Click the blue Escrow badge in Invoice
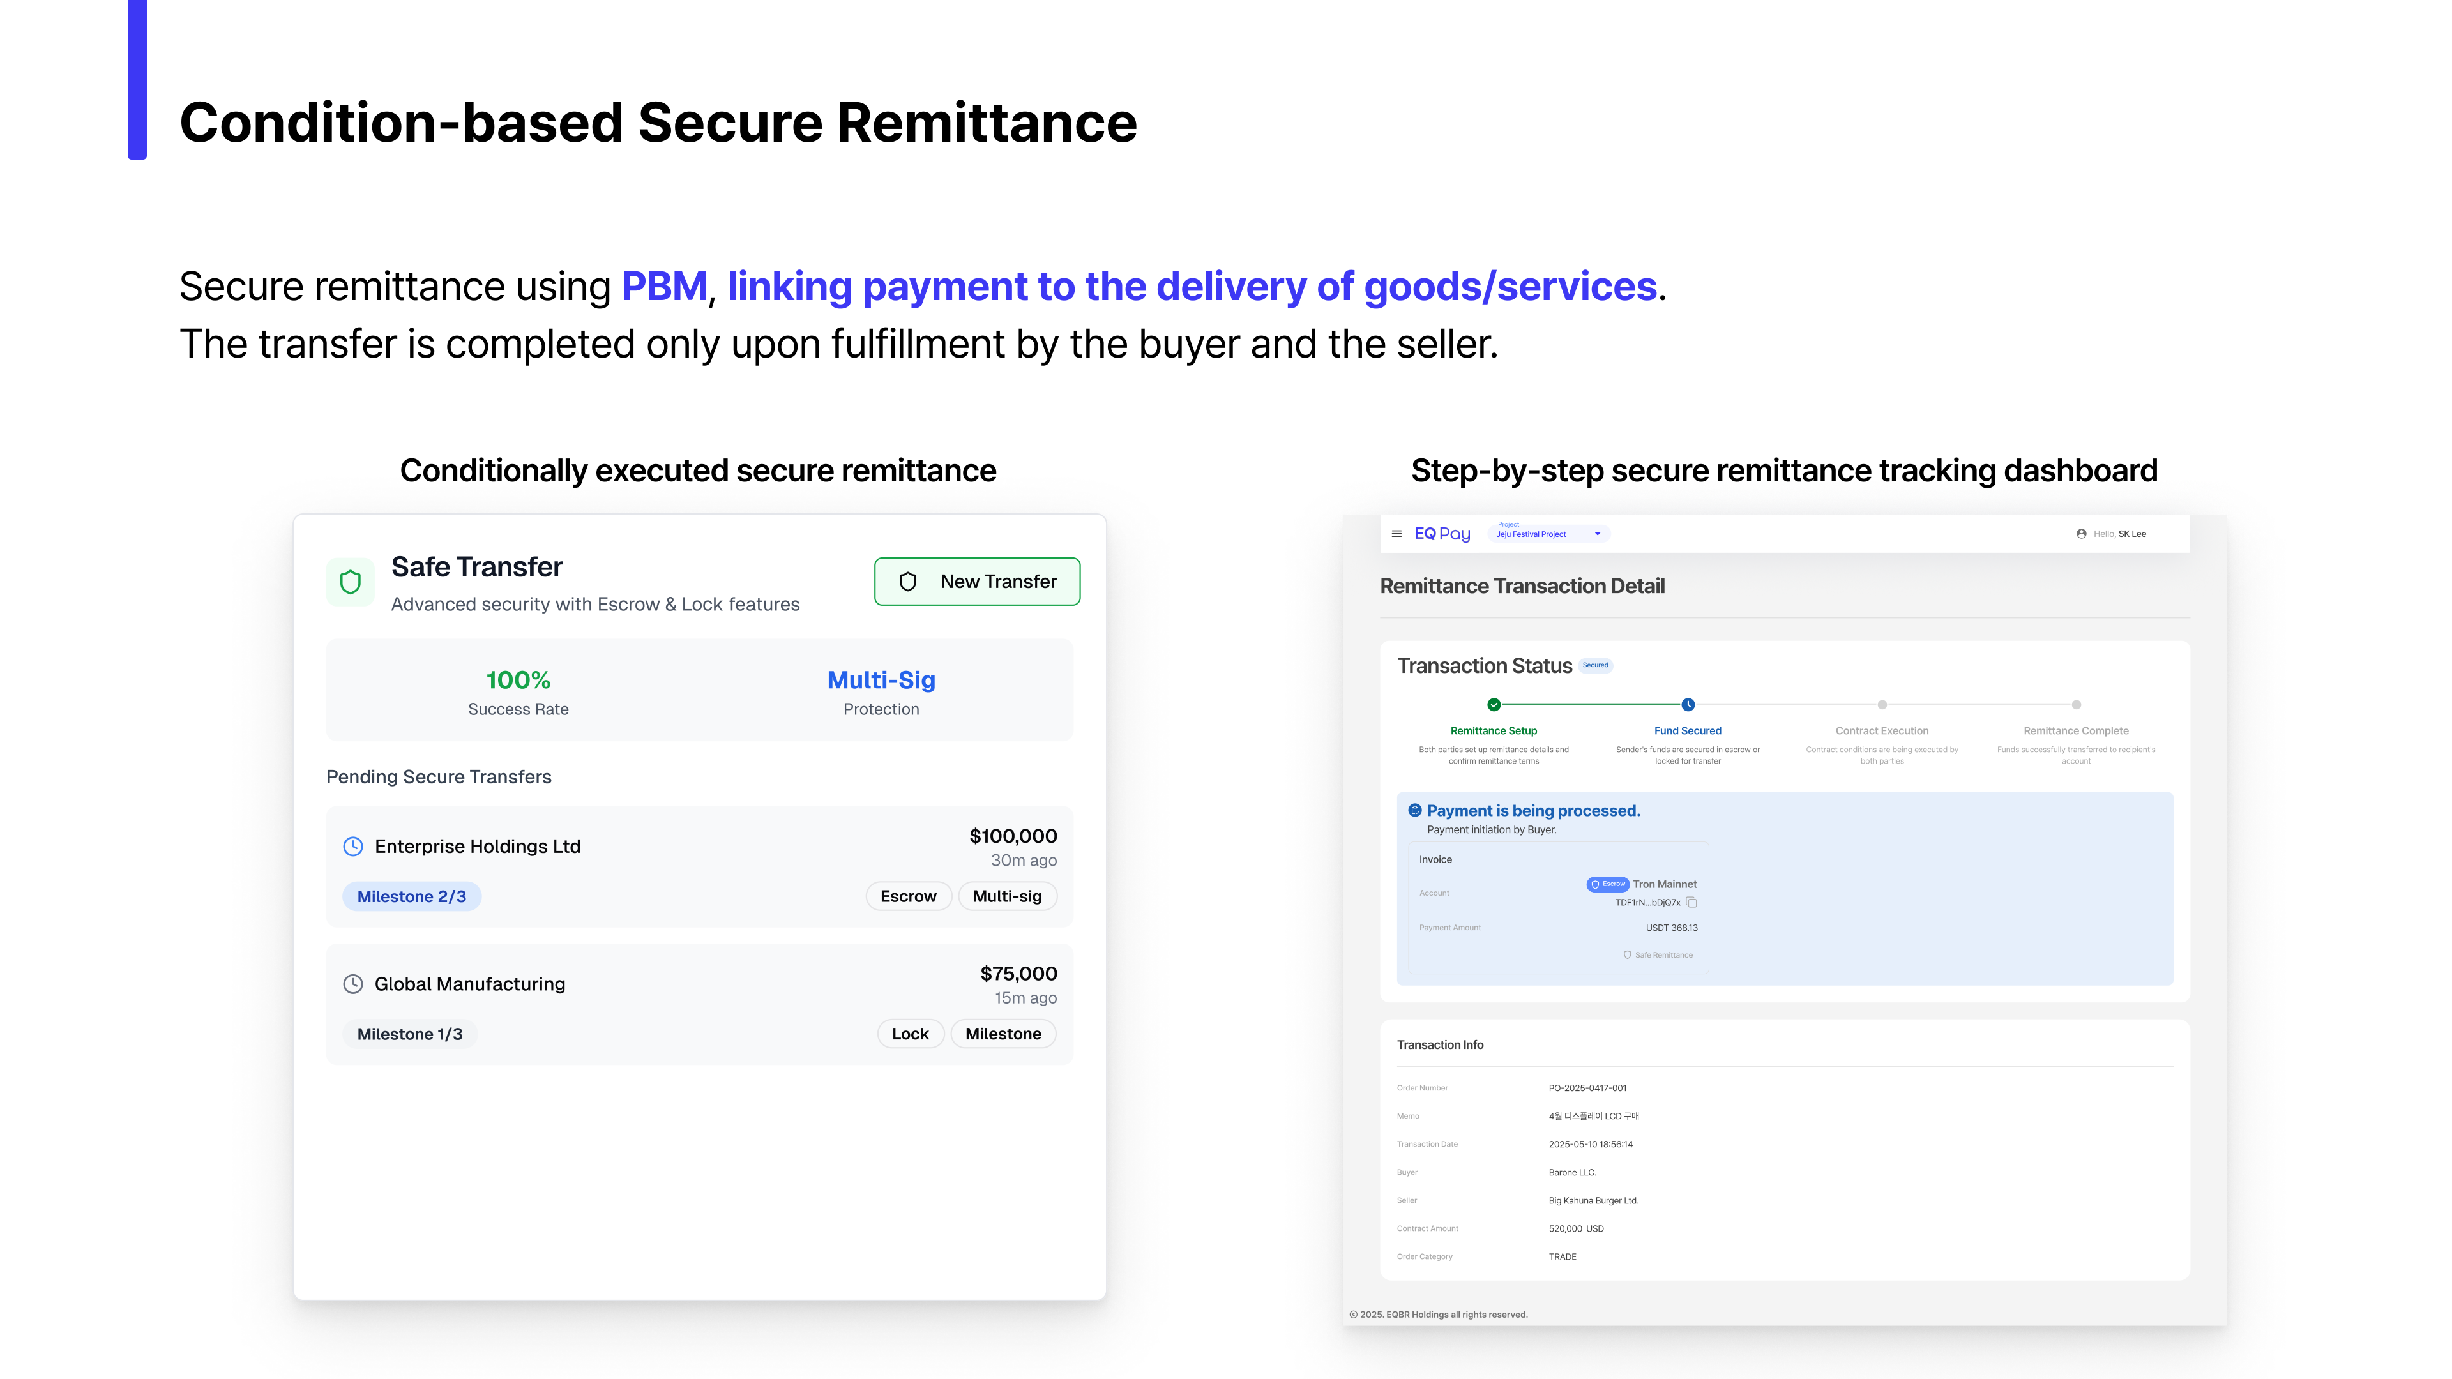This screenshot has height=1379, width=2452. coord(1608,884)
